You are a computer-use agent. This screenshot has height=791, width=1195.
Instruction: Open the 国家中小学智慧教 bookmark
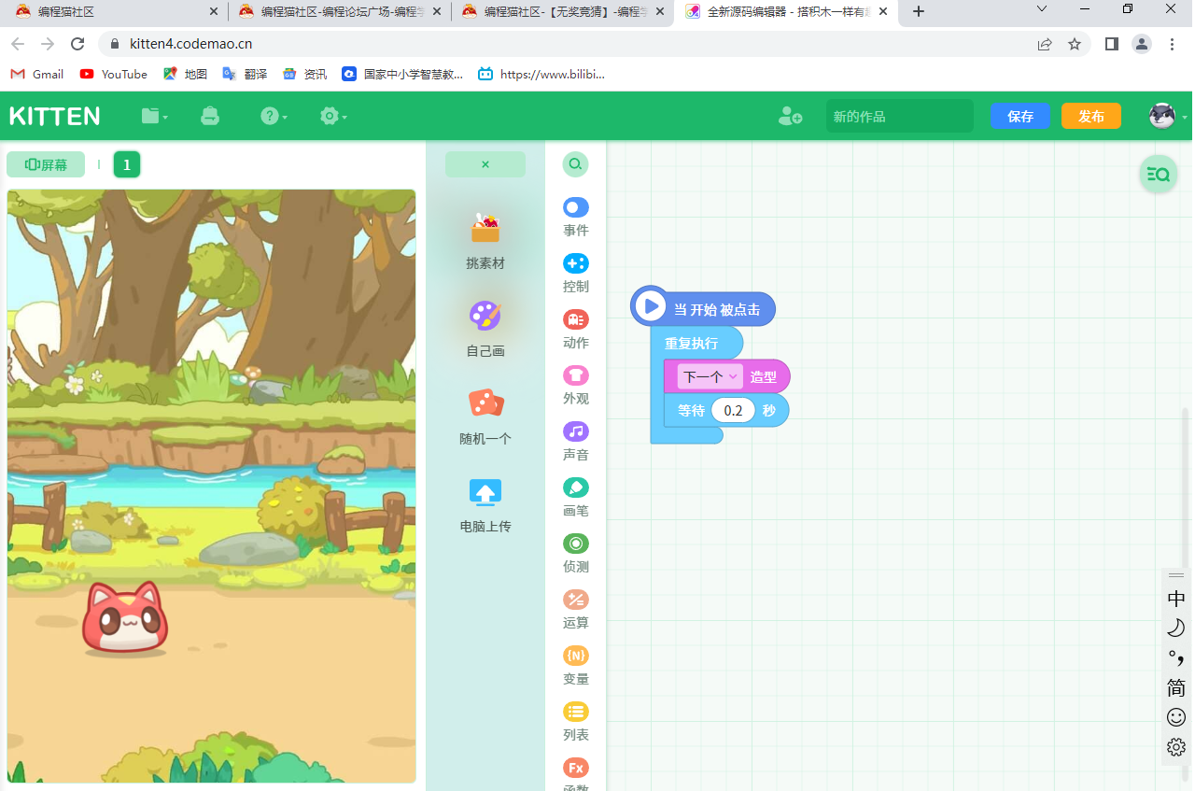pos(402,74)
